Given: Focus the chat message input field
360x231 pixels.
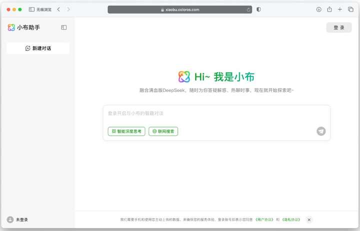Looking at the screenshot, I should [216, 113].
